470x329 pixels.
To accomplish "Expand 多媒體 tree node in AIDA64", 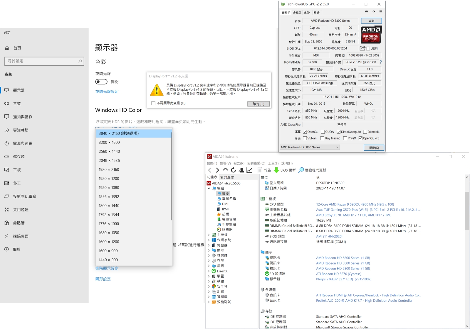I will [209, 255].
